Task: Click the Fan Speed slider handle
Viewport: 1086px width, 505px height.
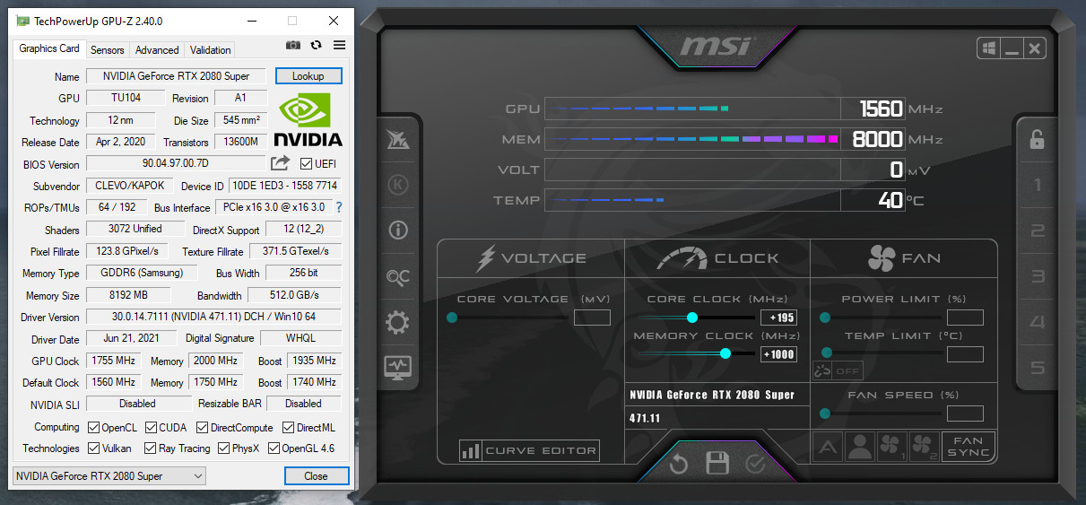Action: [x=825, y=414]
